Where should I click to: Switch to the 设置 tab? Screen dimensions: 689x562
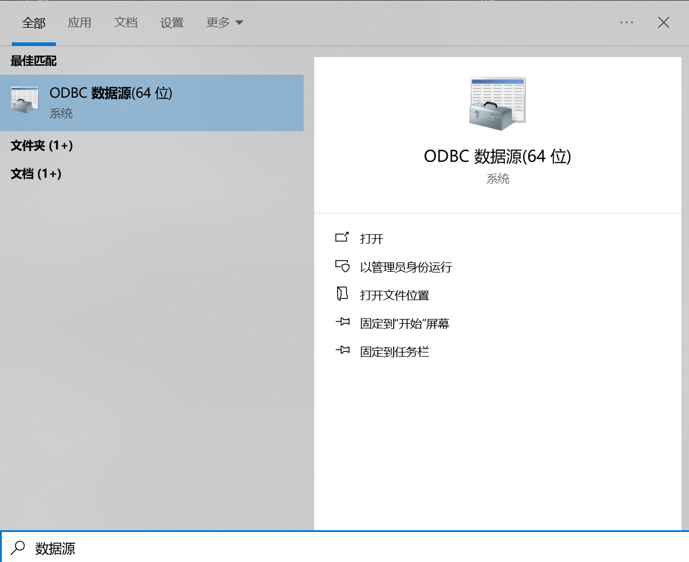172,22
